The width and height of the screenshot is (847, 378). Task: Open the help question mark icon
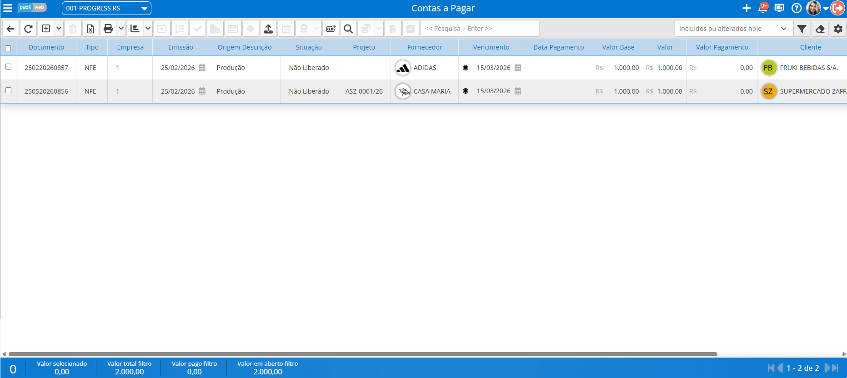click(797, 8)
